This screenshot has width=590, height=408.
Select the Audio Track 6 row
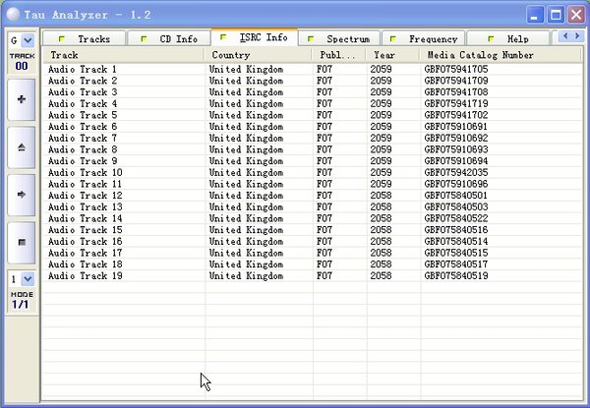click(x=313, y=127)
